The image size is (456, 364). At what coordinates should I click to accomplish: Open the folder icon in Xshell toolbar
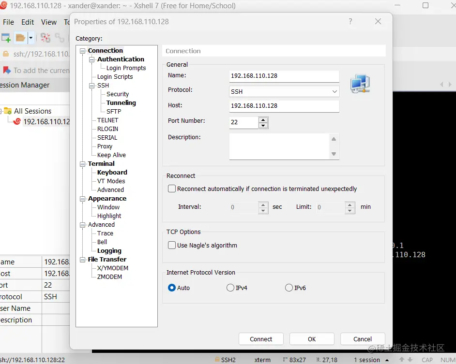[20, 38]
